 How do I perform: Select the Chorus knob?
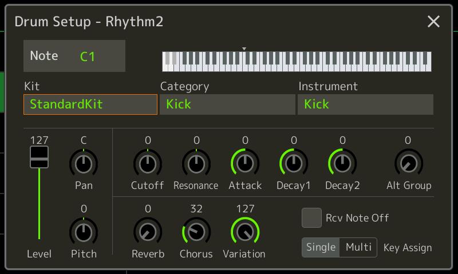(x=196, y=232)
